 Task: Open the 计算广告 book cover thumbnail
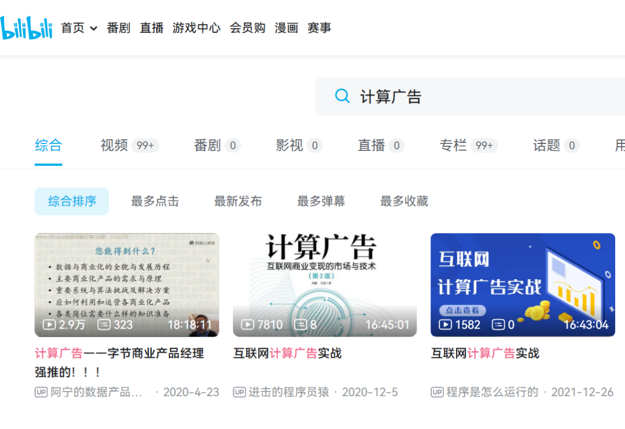tap(325, 285)
